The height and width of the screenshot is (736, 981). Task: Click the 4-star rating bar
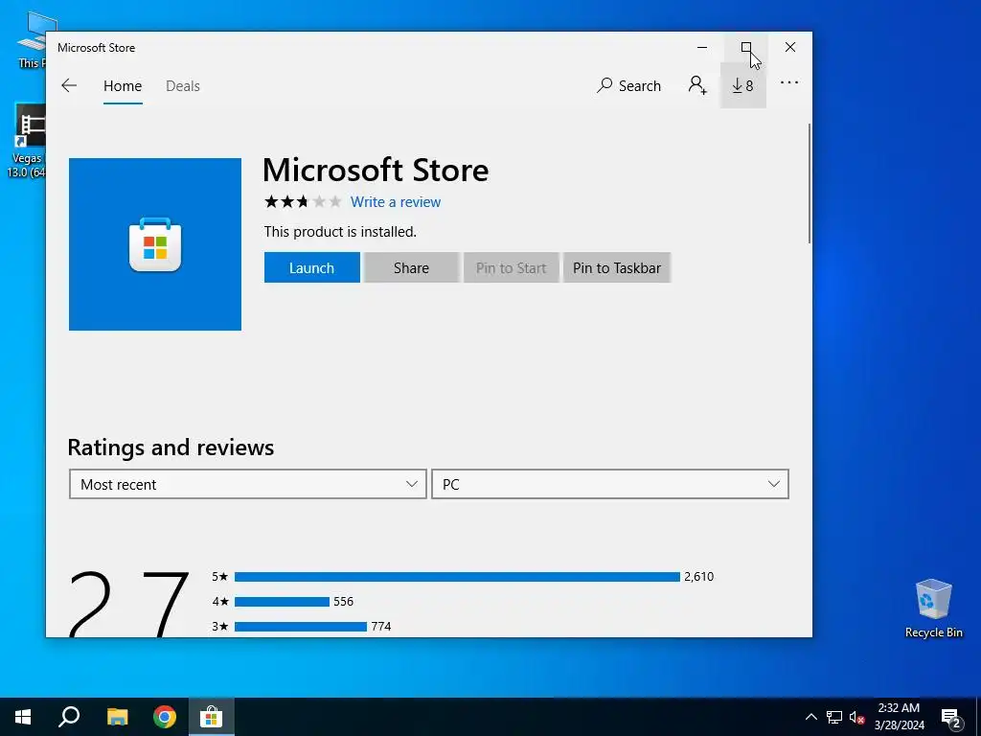(x=282, y=602)
